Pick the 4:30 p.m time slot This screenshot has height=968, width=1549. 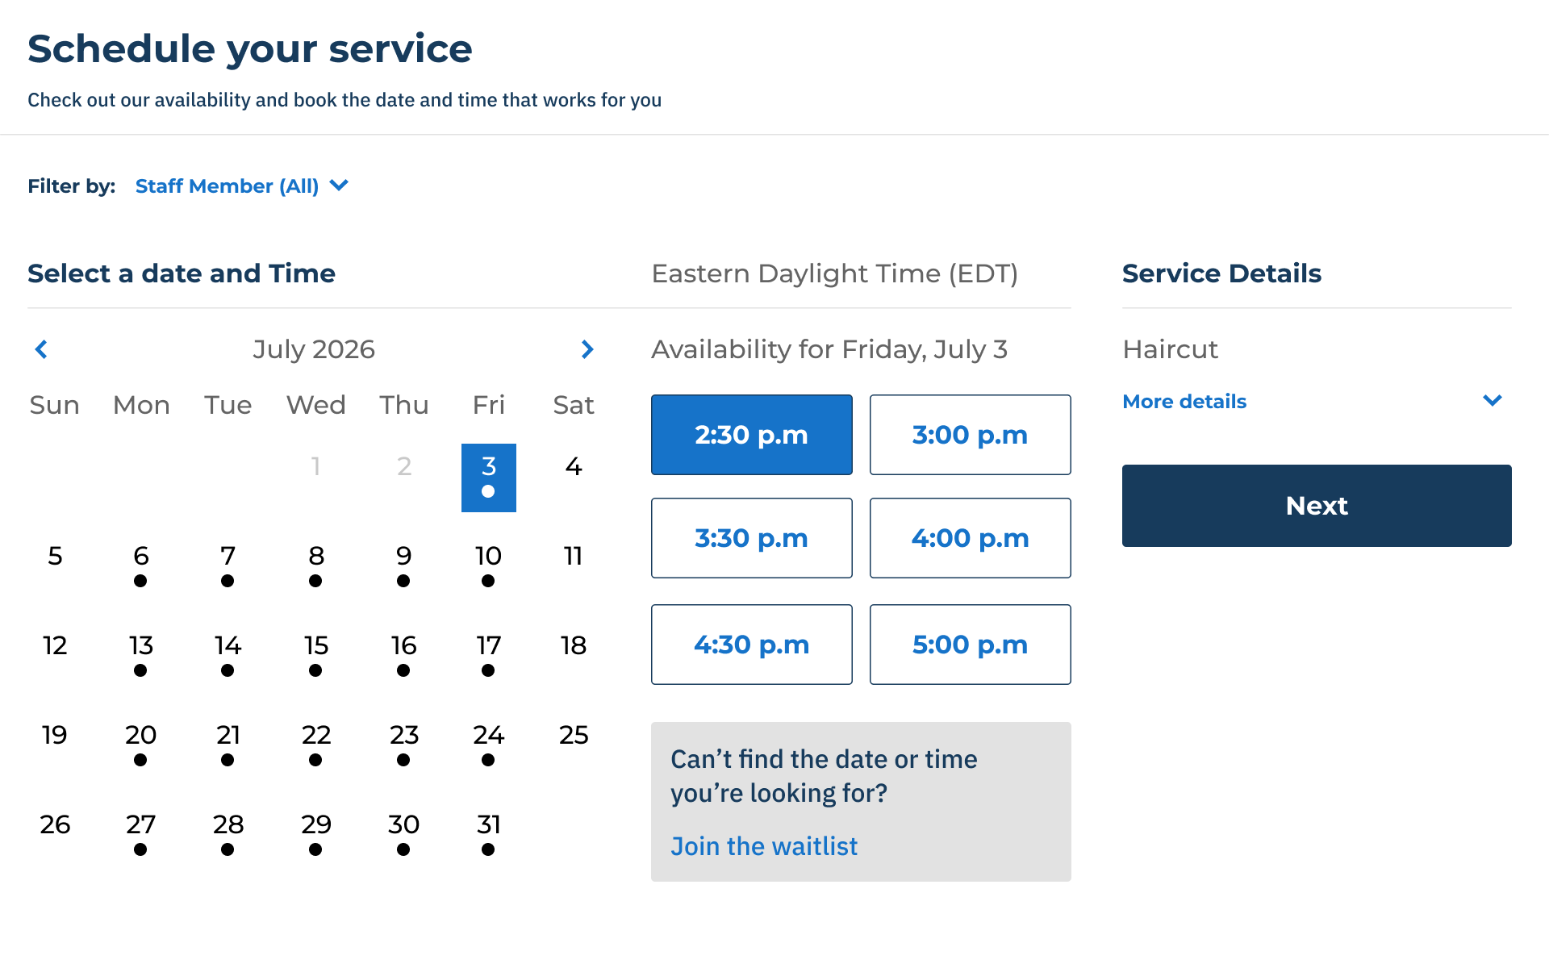pyautogui.click(x=752, y=645)
